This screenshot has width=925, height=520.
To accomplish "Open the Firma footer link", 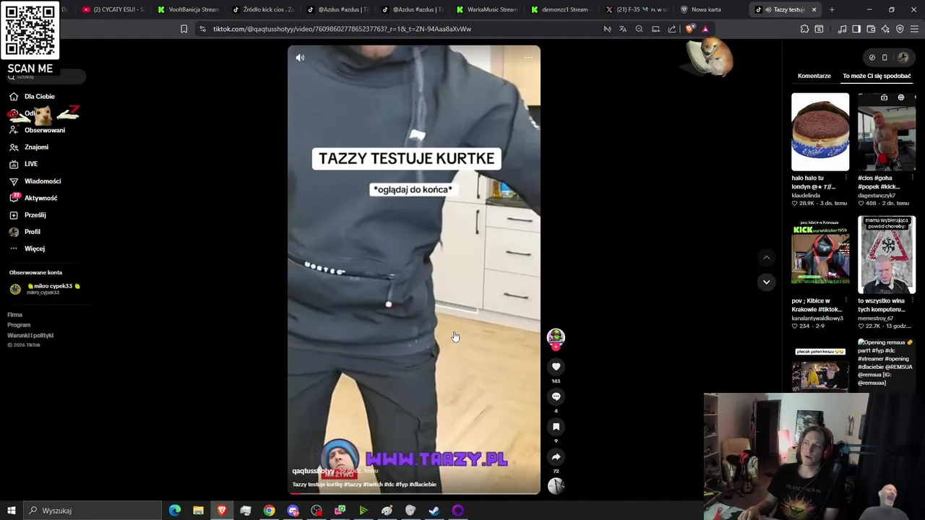I will [x=15, y=315].
